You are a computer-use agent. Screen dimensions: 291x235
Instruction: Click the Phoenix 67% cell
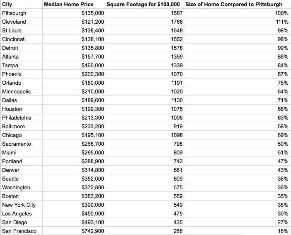(237, 74)
